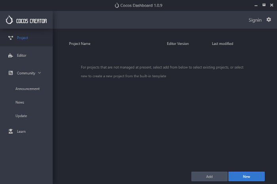Minimize the Cocos Dashboard window
Screen dimensions: 277x184
[x=256, y=5]
